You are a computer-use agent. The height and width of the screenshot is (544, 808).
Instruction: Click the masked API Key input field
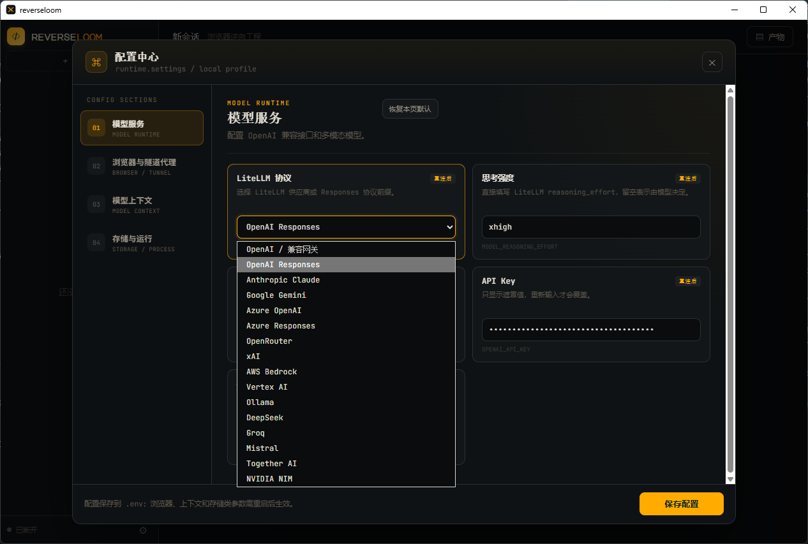(591, 330)
